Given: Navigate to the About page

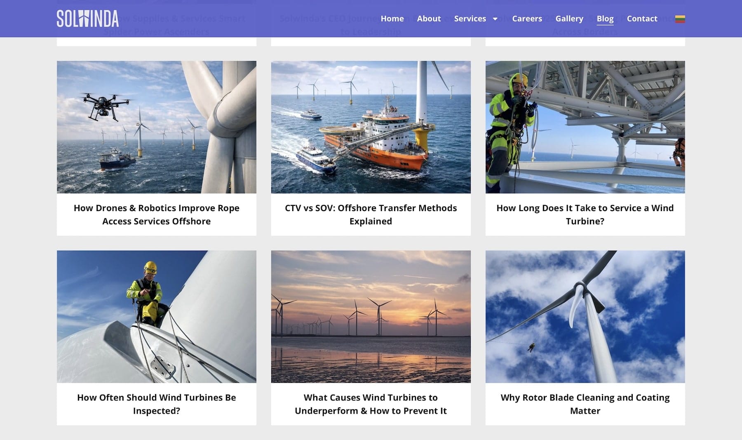Looking at the screenshot, I should click(429, 19).
